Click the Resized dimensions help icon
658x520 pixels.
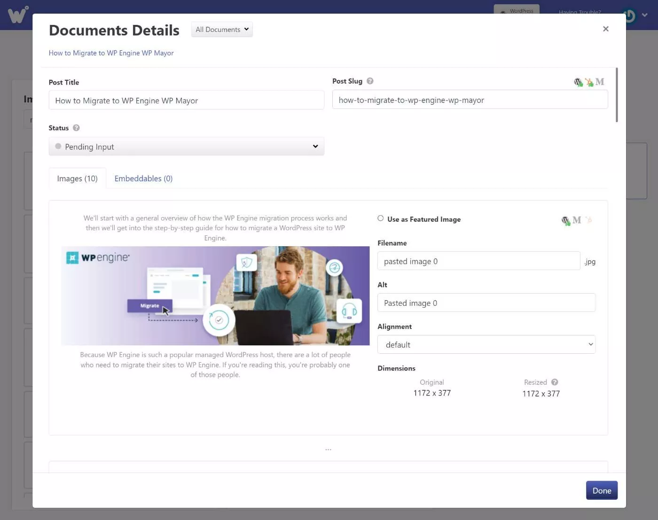555,382
